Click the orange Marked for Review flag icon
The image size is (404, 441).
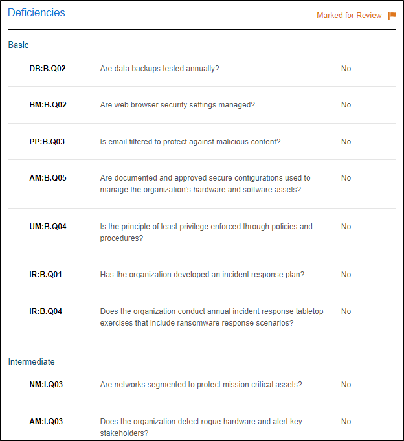[392, 16]
